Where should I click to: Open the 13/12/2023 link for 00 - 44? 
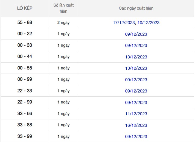point(136,57)
